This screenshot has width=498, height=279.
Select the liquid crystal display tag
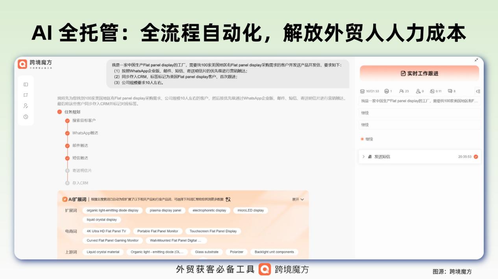click(102, 220)
